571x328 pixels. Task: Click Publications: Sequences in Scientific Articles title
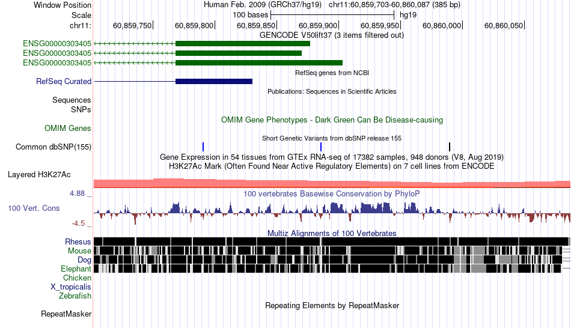[332, 91]
